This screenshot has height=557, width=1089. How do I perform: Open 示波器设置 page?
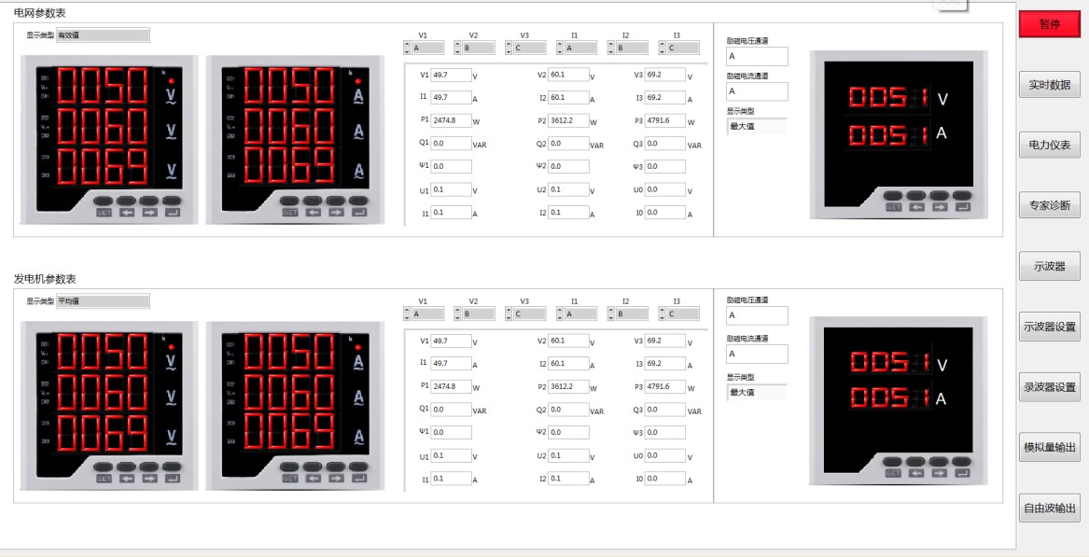coord(1050,327)
